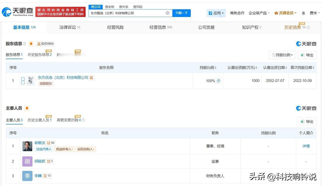Select the 股东信息 1 sub-tab
Screen dimensions: 322x186
pos(14,55)
